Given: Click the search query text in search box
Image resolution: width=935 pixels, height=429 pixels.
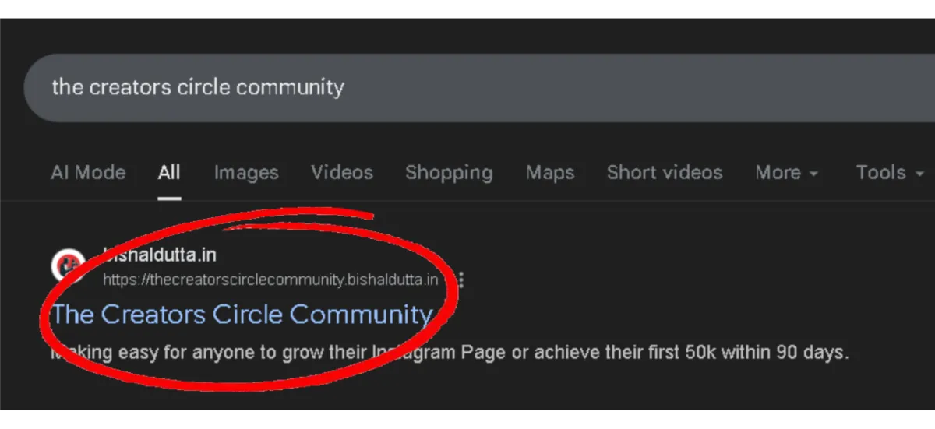Looking at the screenshot, I should coord(198,87).
